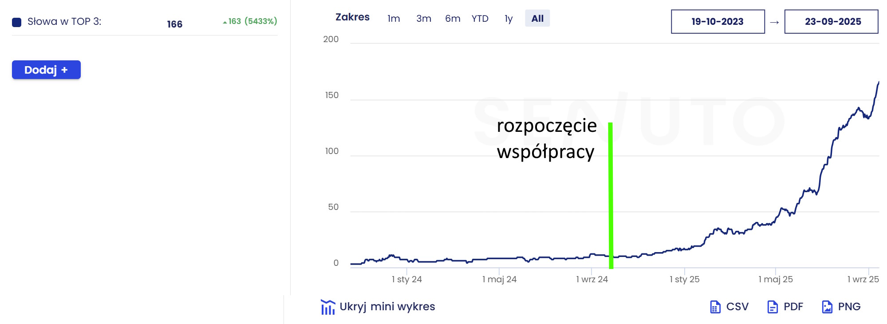This screenshot has width=887, height=324.
Task: Click the mini chart bar icon
Action: pyautogui.click(x=328, y=307)
